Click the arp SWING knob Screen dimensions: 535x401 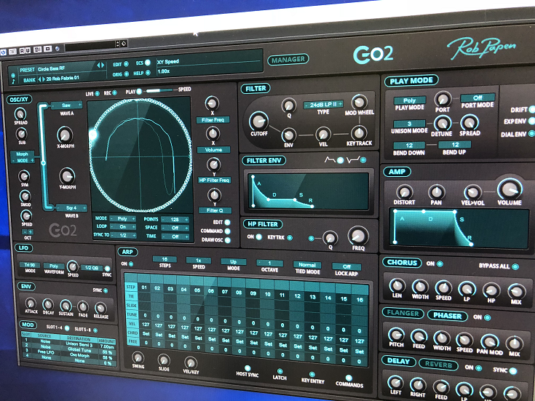138,357
